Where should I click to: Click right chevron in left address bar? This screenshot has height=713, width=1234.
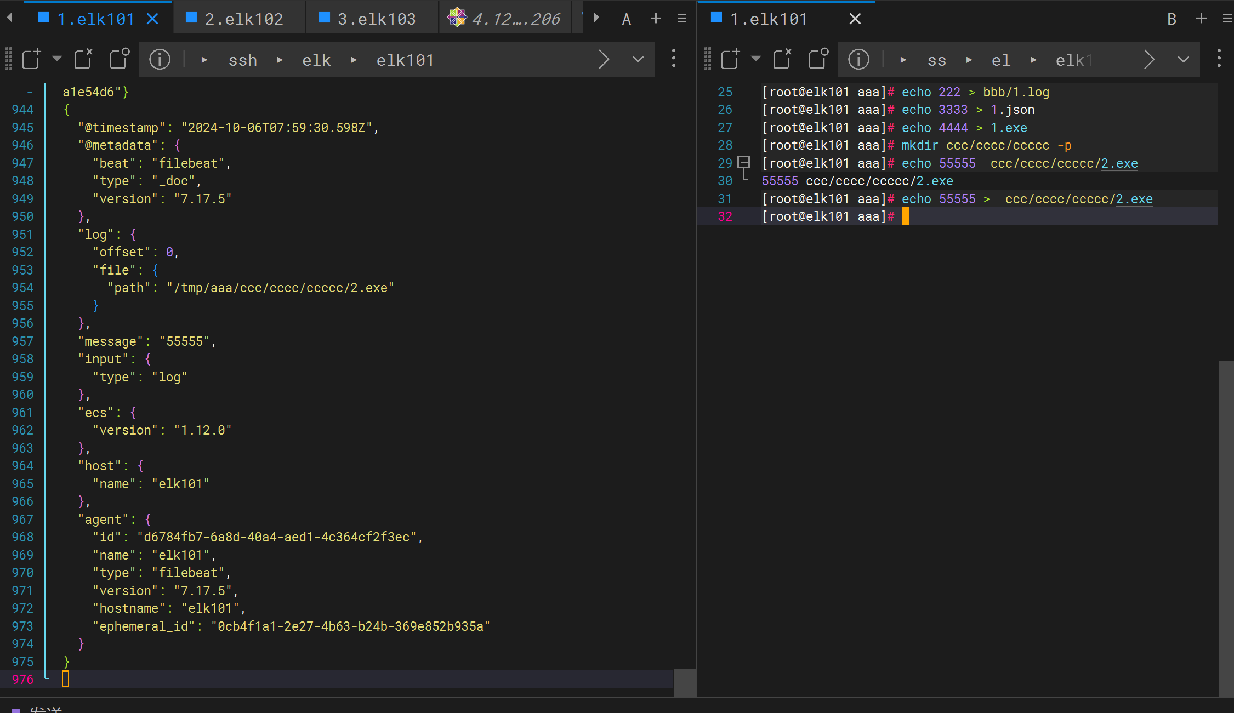click(x=604, y=59)
